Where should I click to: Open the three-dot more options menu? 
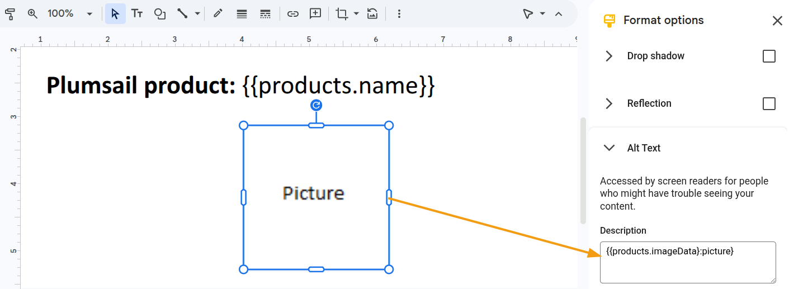[x=399, y=14]
